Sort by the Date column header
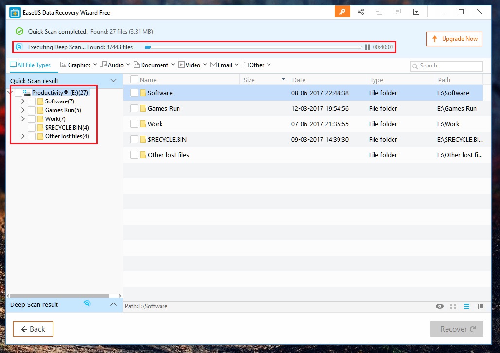This screenshot has width=500, height=353. tap(327, 80)
